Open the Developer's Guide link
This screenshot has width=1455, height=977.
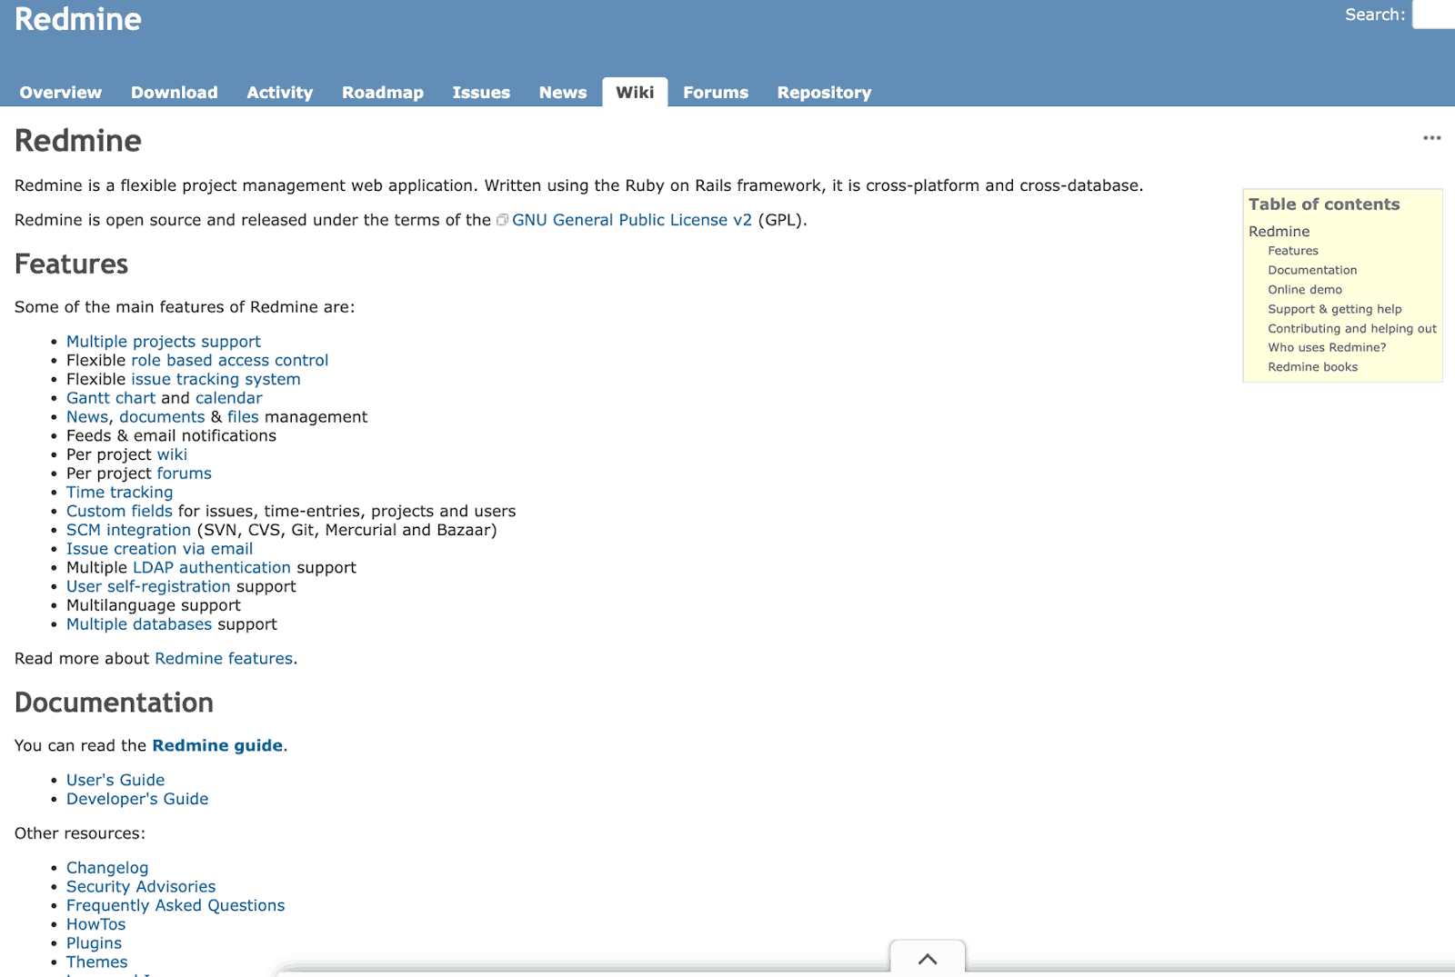pos(137,799)
